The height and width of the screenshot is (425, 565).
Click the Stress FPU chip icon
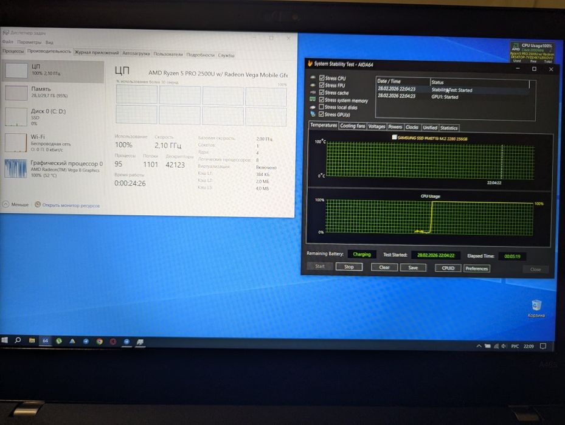click(313, 85)
